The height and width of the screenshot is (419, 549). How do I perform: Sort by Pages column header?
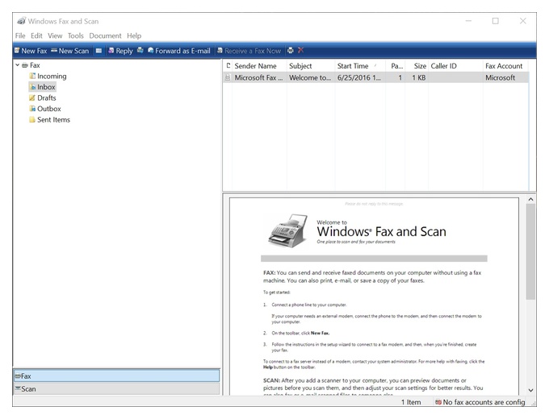[x=396, y=66]
